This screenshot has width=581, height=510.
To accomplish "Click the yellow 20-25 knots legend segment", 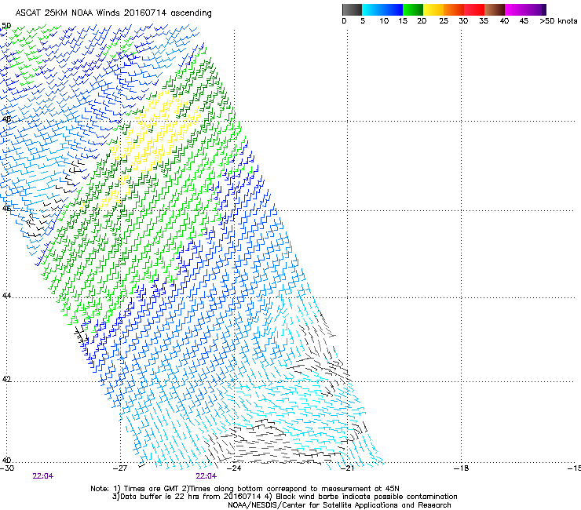I will [433, 9].
